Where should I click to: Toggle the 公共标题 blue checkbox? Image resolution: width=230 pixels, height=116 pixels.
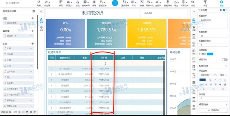click(x=224, y=10)
